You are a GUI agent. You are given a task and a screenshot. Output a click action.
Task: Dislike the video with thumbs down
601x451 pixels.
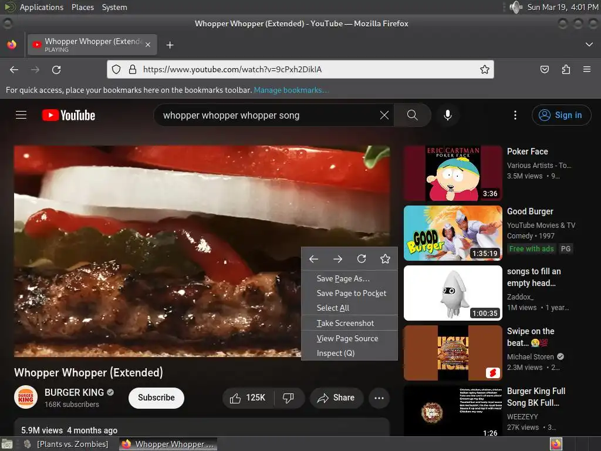coord(288,398)
